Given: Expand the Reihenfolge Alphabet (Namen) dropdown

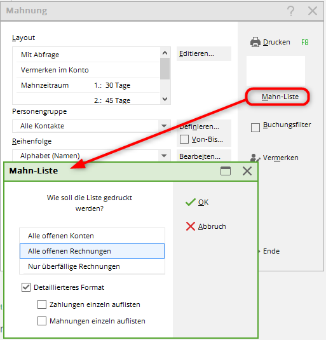Looking at the screenshot, I should click(x=164, y=156).
